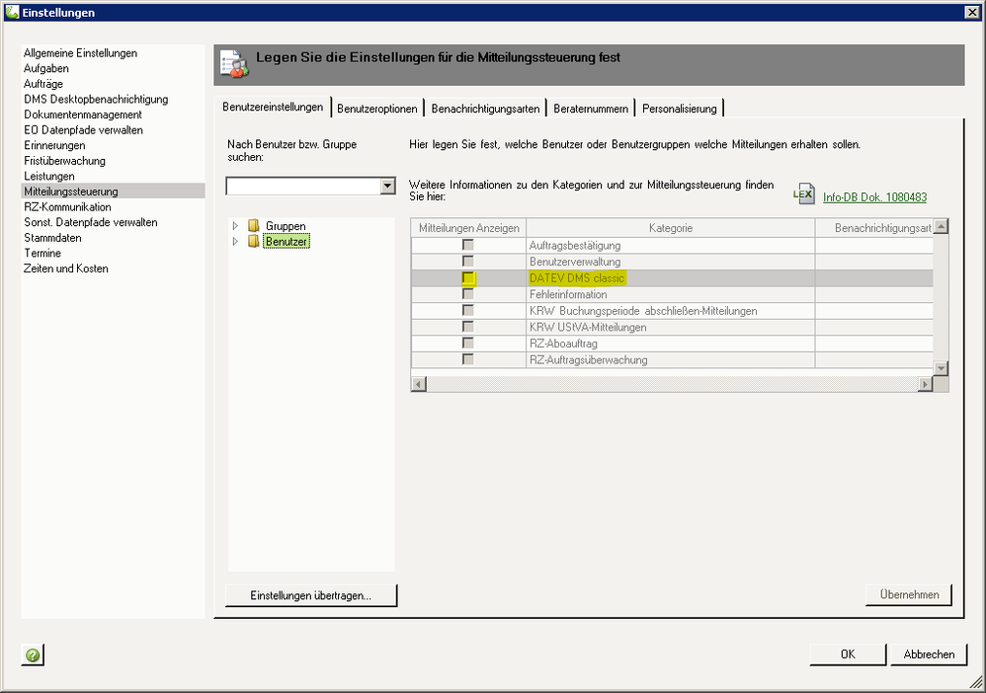Click the Gruppen folder icon
986x693 pixels.
pos(254,226)
